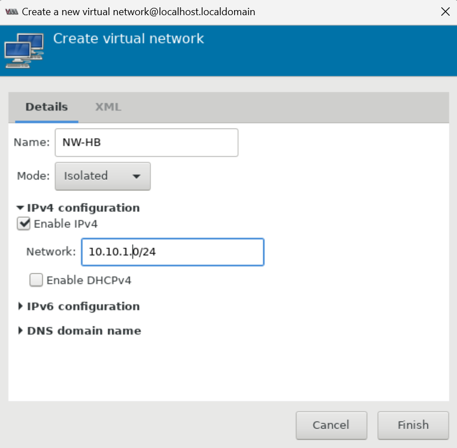Click the Name field containing NW-HB

click(147, 143)
